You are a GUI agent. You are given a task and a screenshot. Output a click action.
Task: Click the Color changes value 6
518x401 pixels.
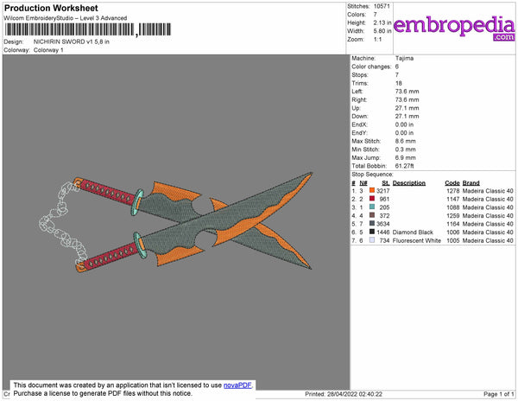(397, 67)
